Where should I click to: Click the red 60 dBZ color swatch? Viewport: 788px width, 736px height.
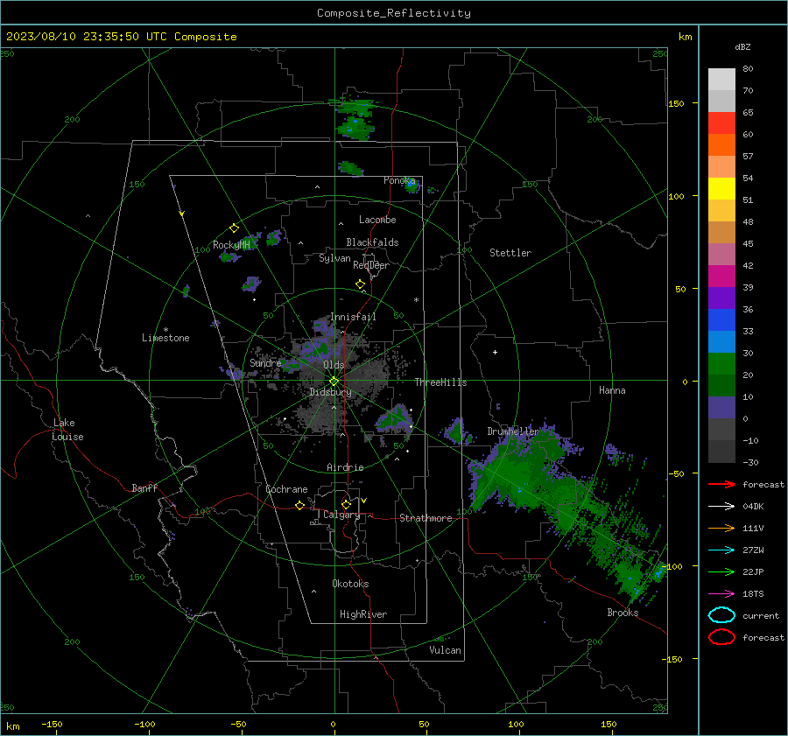click(721, 123)
